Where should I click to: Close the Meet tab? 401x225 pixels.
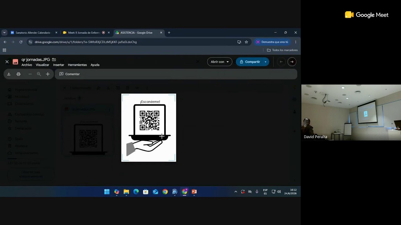coord(109,32)
